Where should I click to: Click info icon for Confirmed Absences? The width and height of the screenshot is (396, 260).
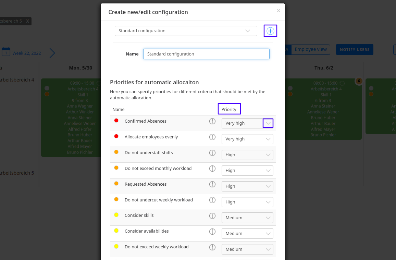coord(212,121)
